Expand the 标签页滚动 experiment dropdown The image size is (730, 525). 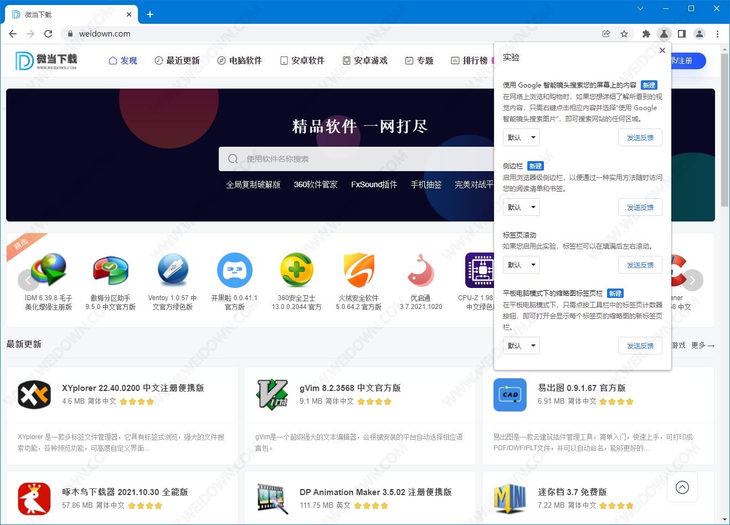click(x=522, y=265)
